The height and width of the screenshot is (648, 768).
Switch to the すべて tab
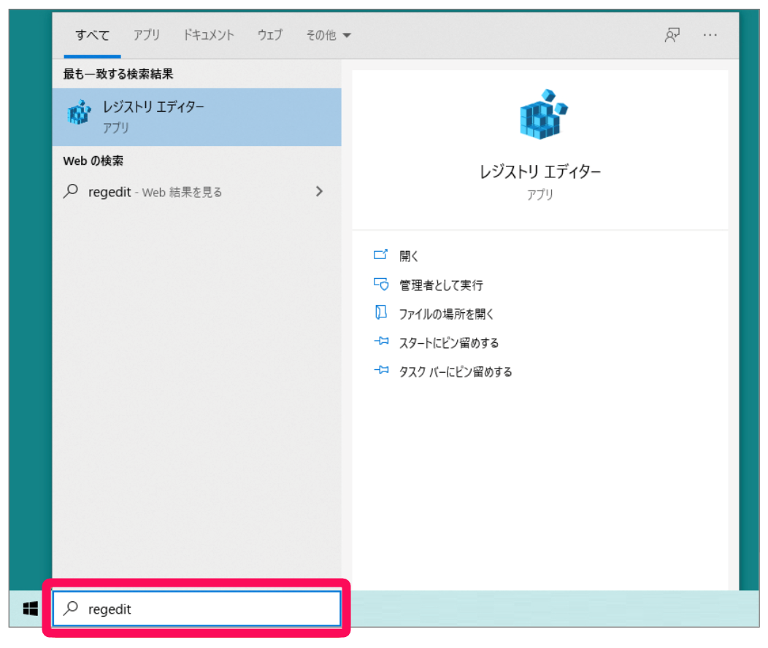click(92, 35)
